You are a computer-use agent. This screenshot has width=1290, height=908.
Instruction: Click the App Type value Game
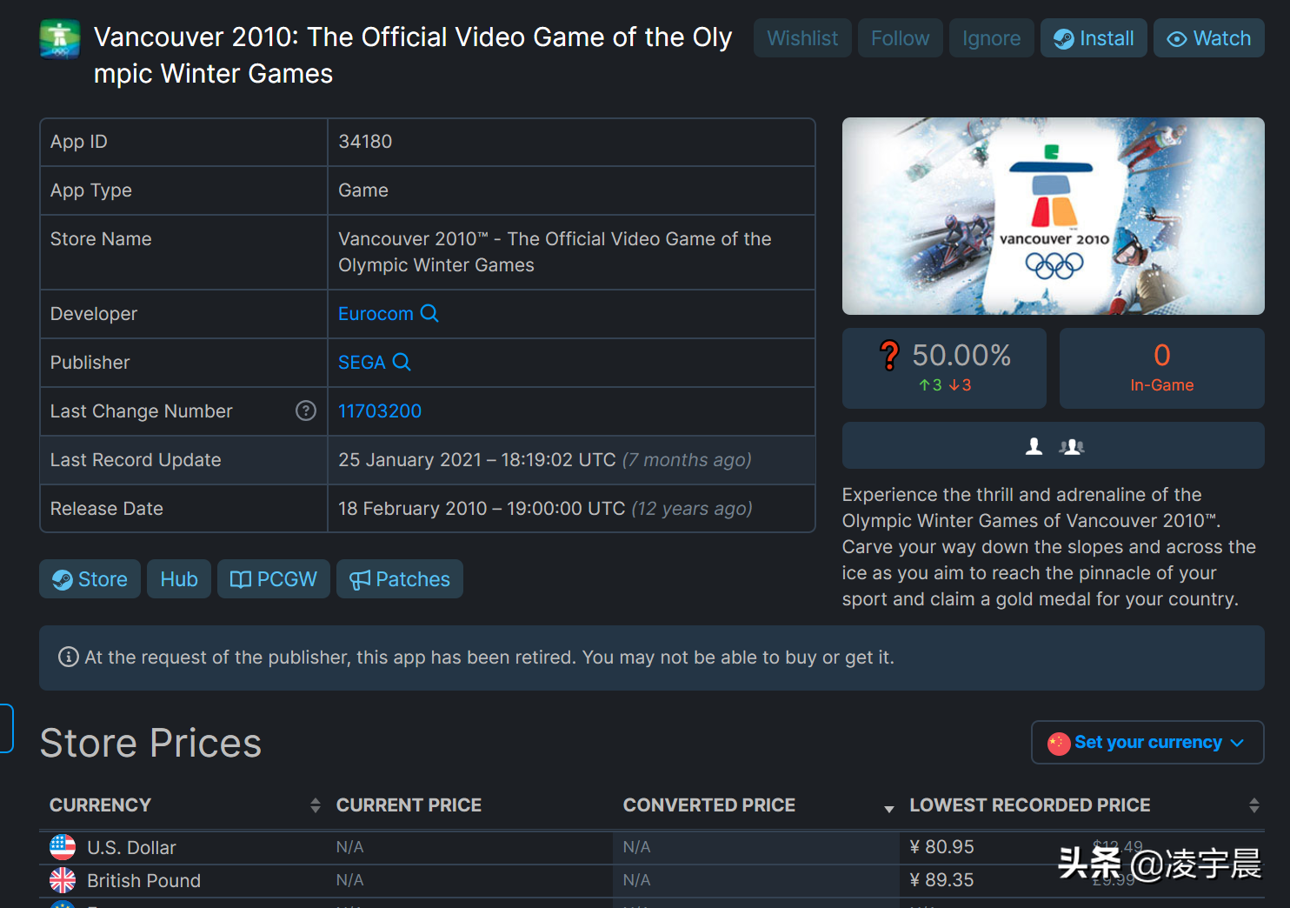pos(363,190)
